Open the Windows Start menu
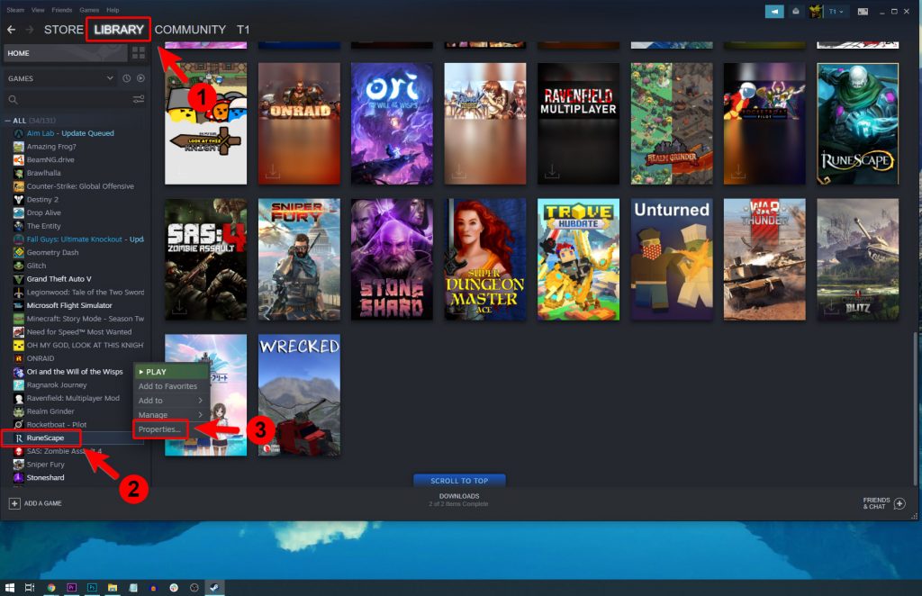This screenshot has height=596, width=922. click(x=10, y=587)
